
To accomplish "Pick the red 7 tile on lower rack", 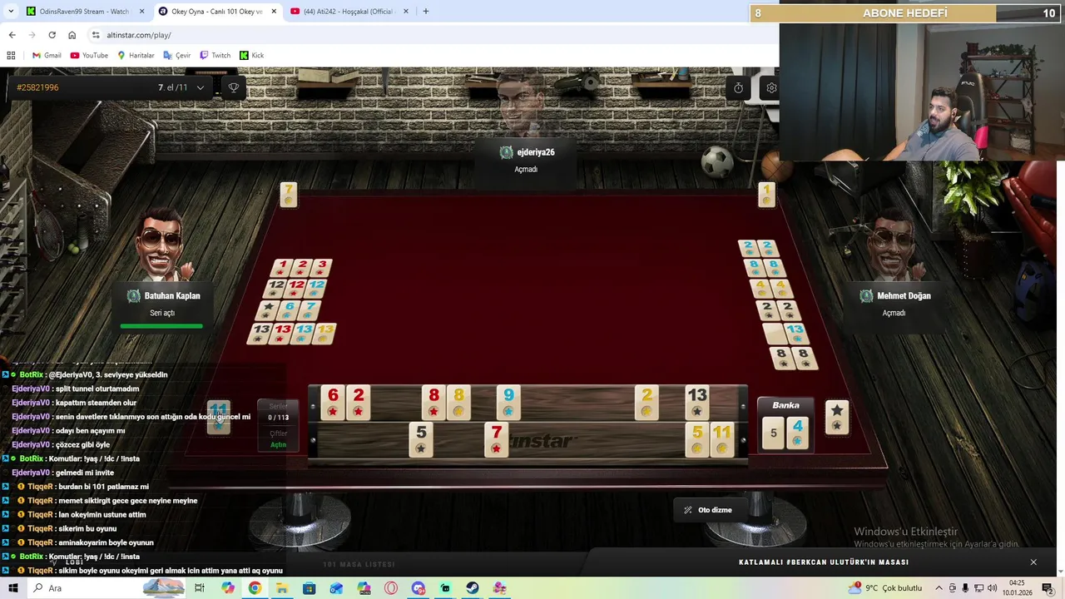I will click(x=497, y=439).
